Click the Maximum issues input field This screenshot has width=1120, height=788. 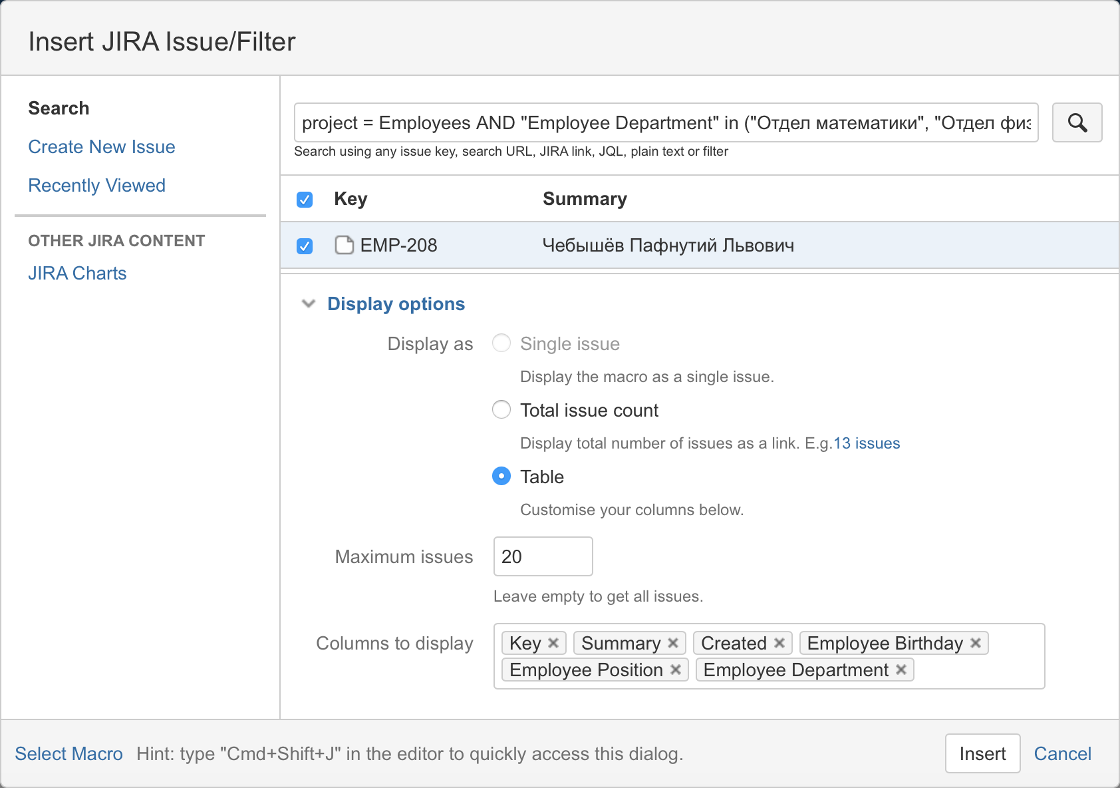click(x=543, y=556)
